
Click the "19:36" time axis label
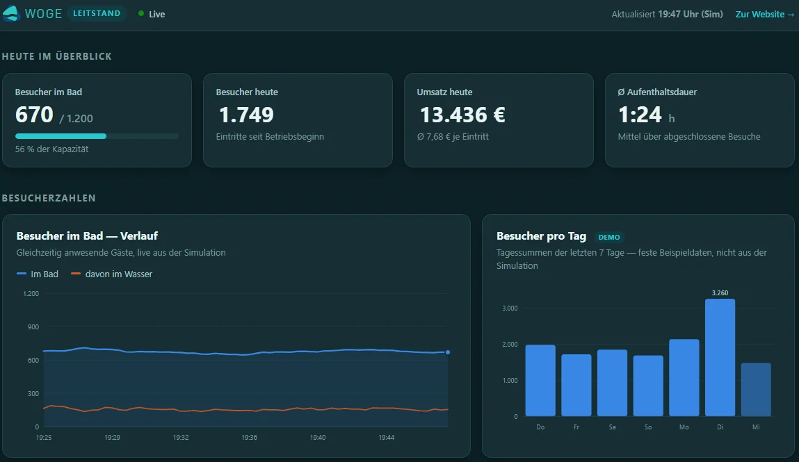click(x=249, y=438)
